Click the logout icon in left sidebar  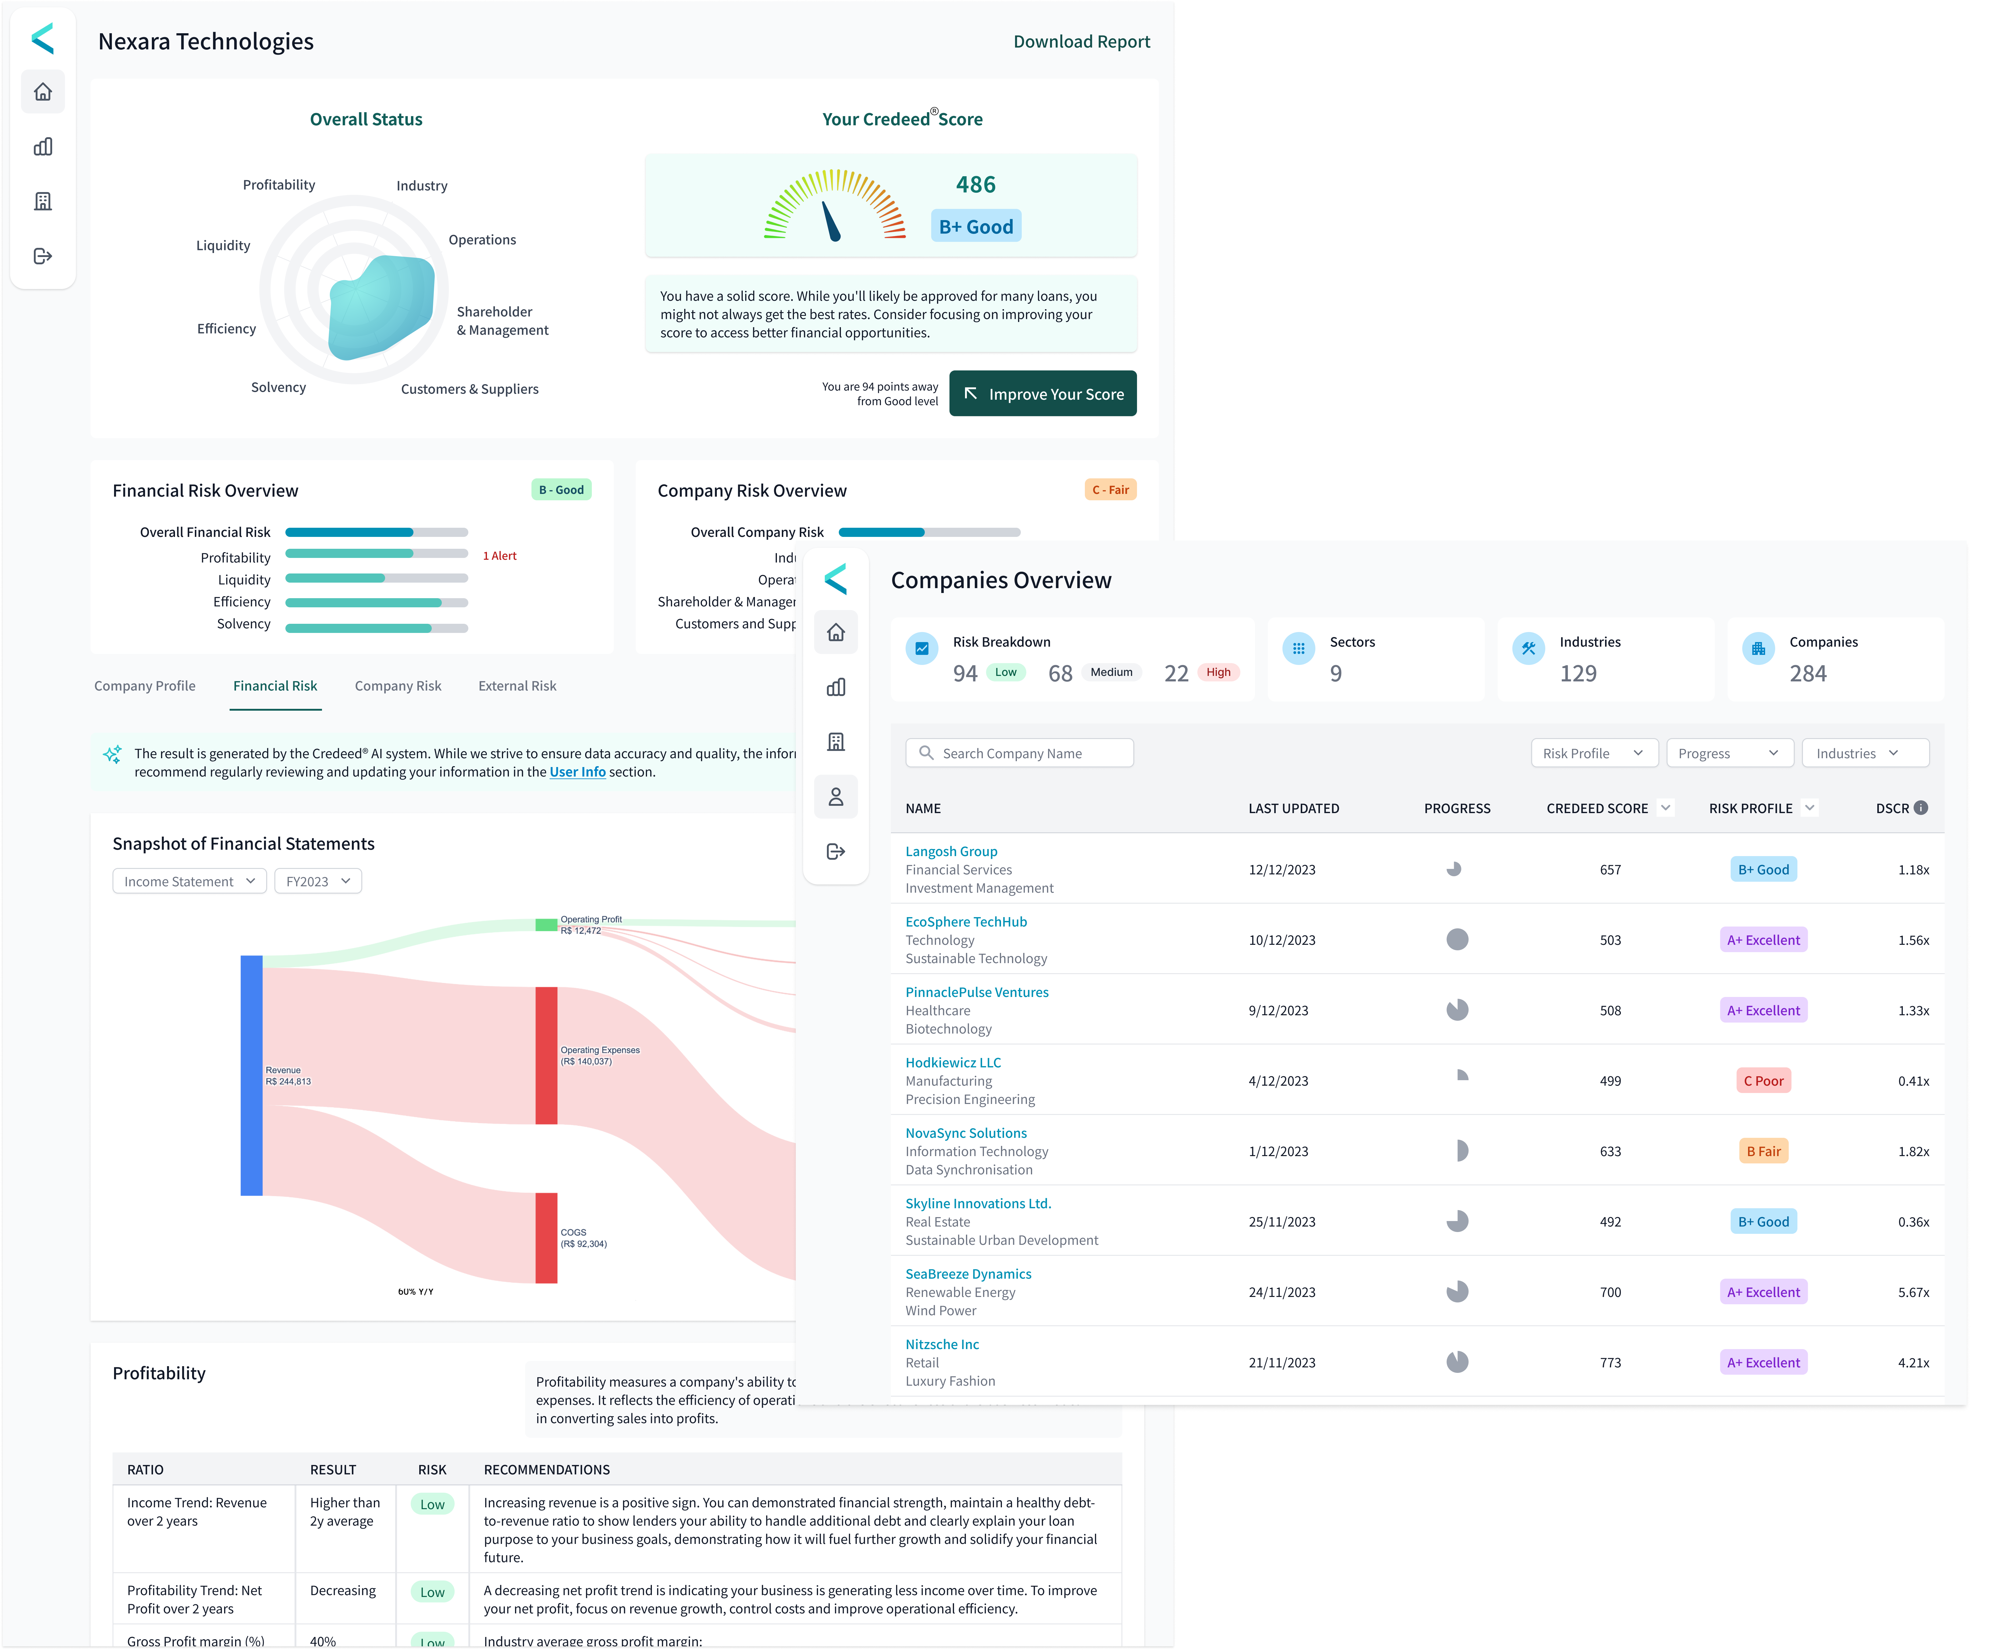(43, 256)
